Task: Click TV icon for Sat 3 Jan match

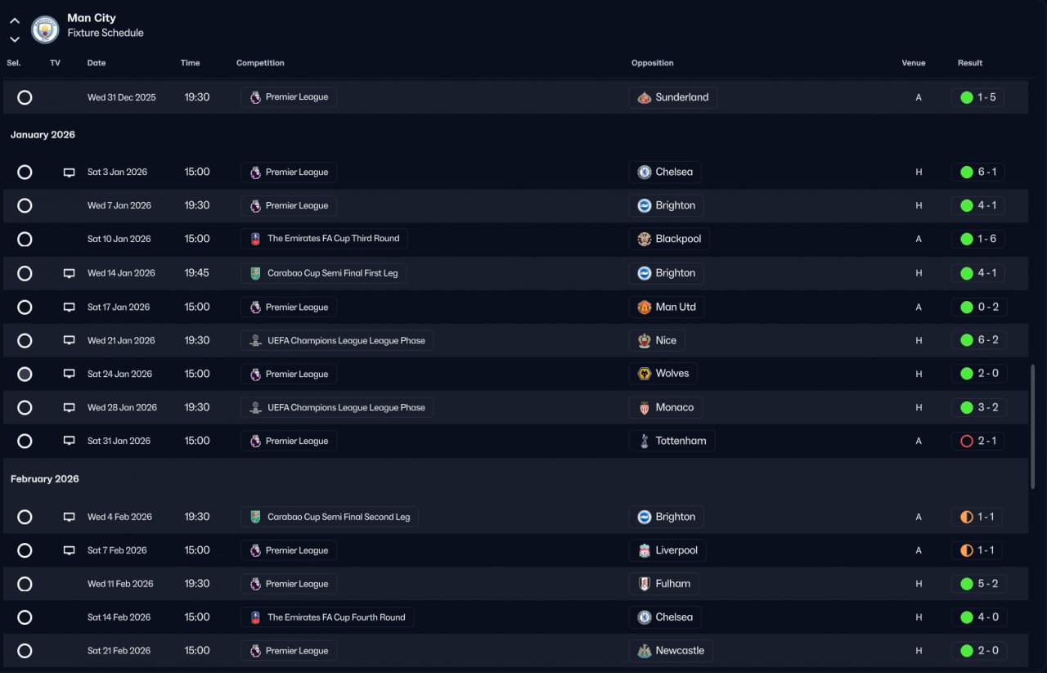Action: click(70, 173)
